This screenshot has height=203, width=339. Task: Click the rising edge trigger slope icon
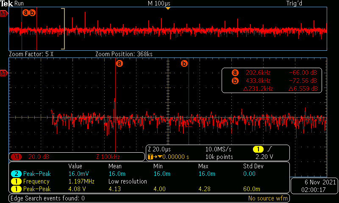pyautogui.click(x=270, y=149)
